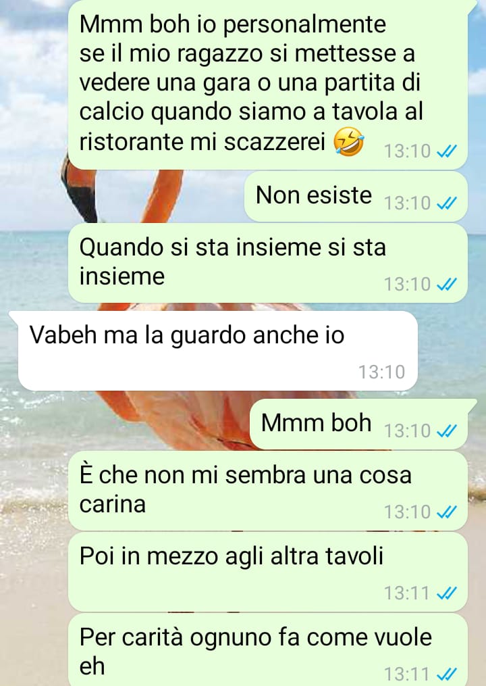Click the 13:10 timestamp on the received message

click(381, 372)
